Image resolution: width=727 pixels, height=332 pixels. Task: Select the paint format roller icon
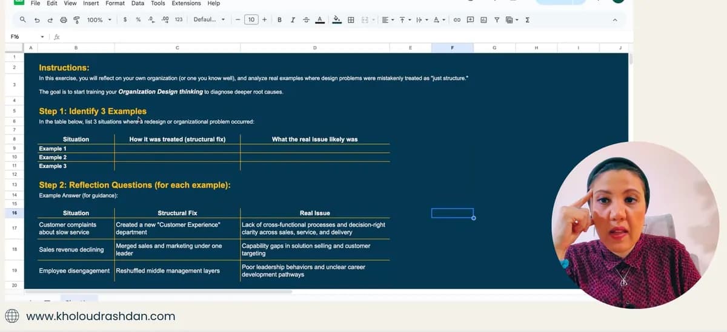point(76,20)
